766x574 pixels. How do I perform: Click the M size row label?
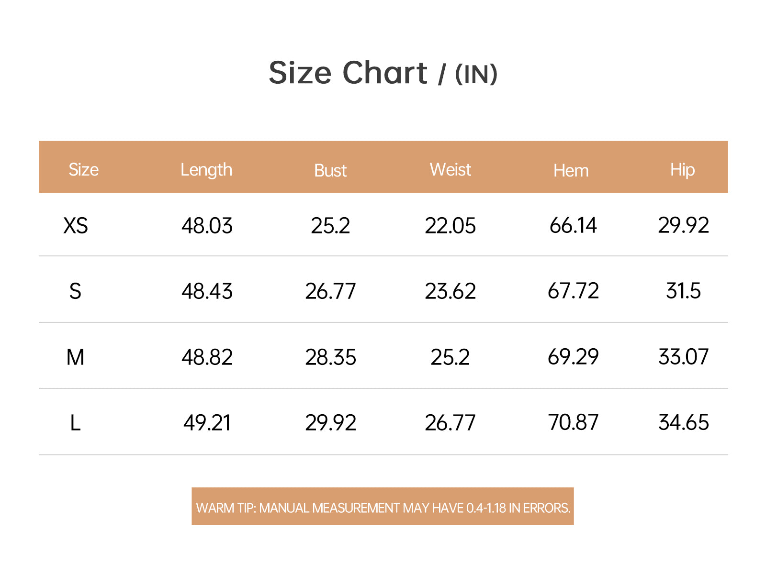point(75,357)
